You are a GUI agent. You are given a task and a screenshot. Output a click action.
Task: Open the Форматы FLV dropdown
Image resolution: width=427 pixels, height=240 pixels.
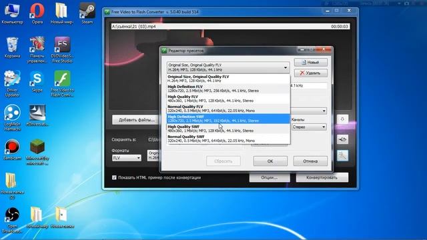pos(126,158)
